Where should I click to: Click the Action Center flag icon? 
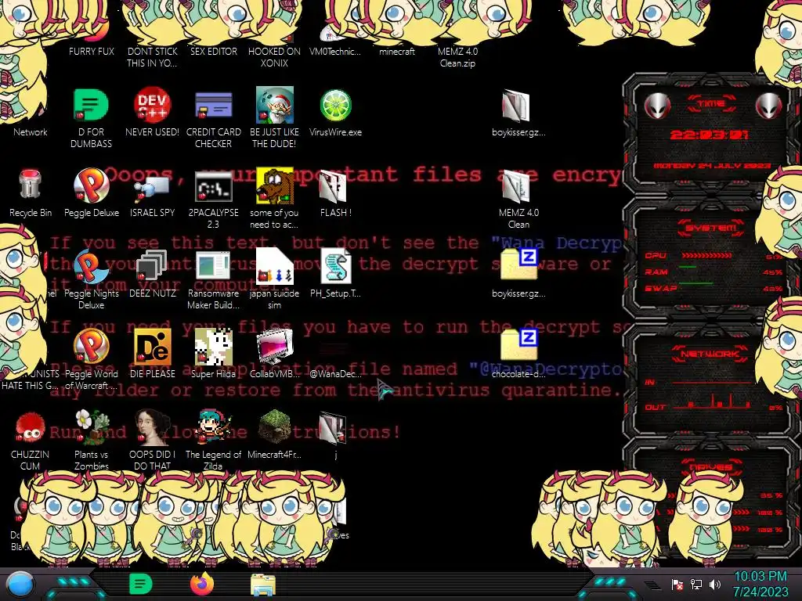[x=677, y=584]
